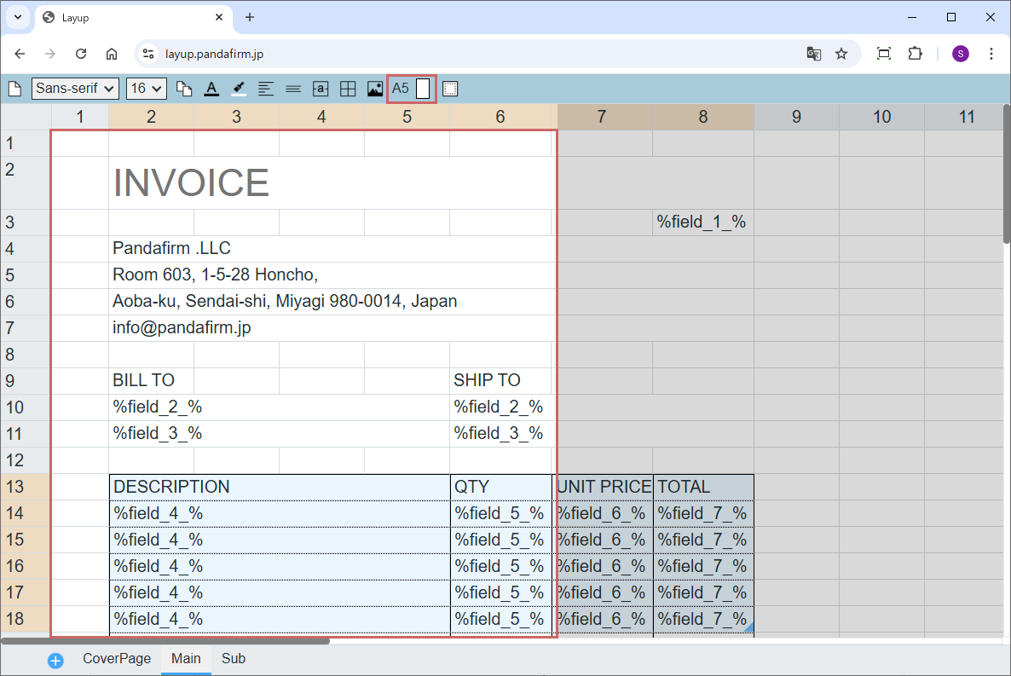
Task: Open the font size 16 dropdown
Action: (x=146, y=89)
